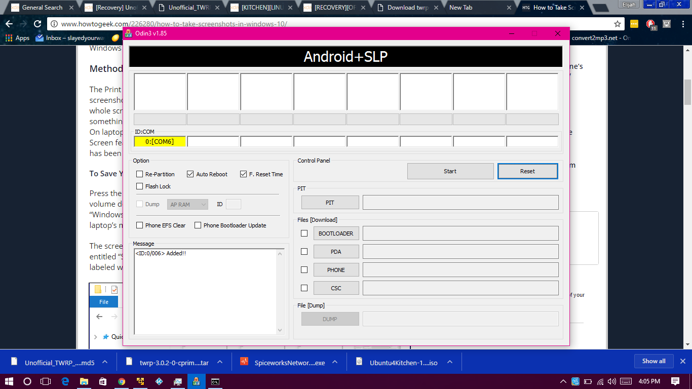Click the PIT file button
This screenshot has height=389, width=692.
pos(330,203)
